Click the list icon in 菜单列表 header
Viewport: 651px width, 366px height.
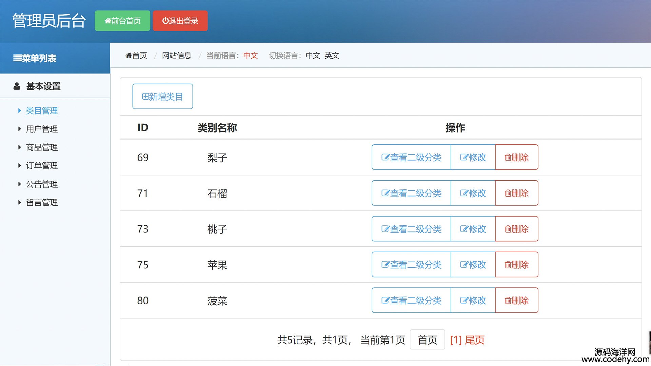[17, 58]
